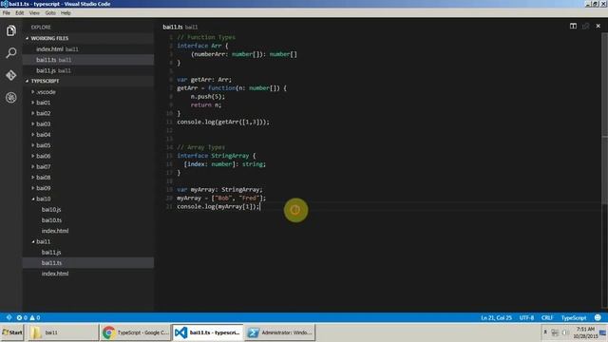Click the network tray icon
Viewport: 608px width, 342px height.
point(555,332)
